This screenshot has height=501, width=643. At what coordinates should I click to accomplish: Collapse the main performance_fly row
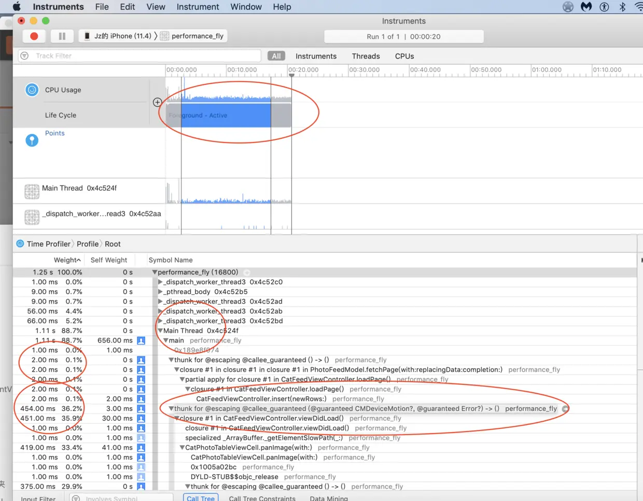(x=165, y=340)
